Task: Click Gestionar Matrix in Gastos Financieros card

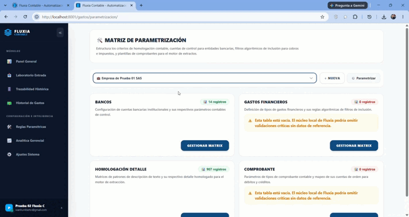Action: click(354, 146)
